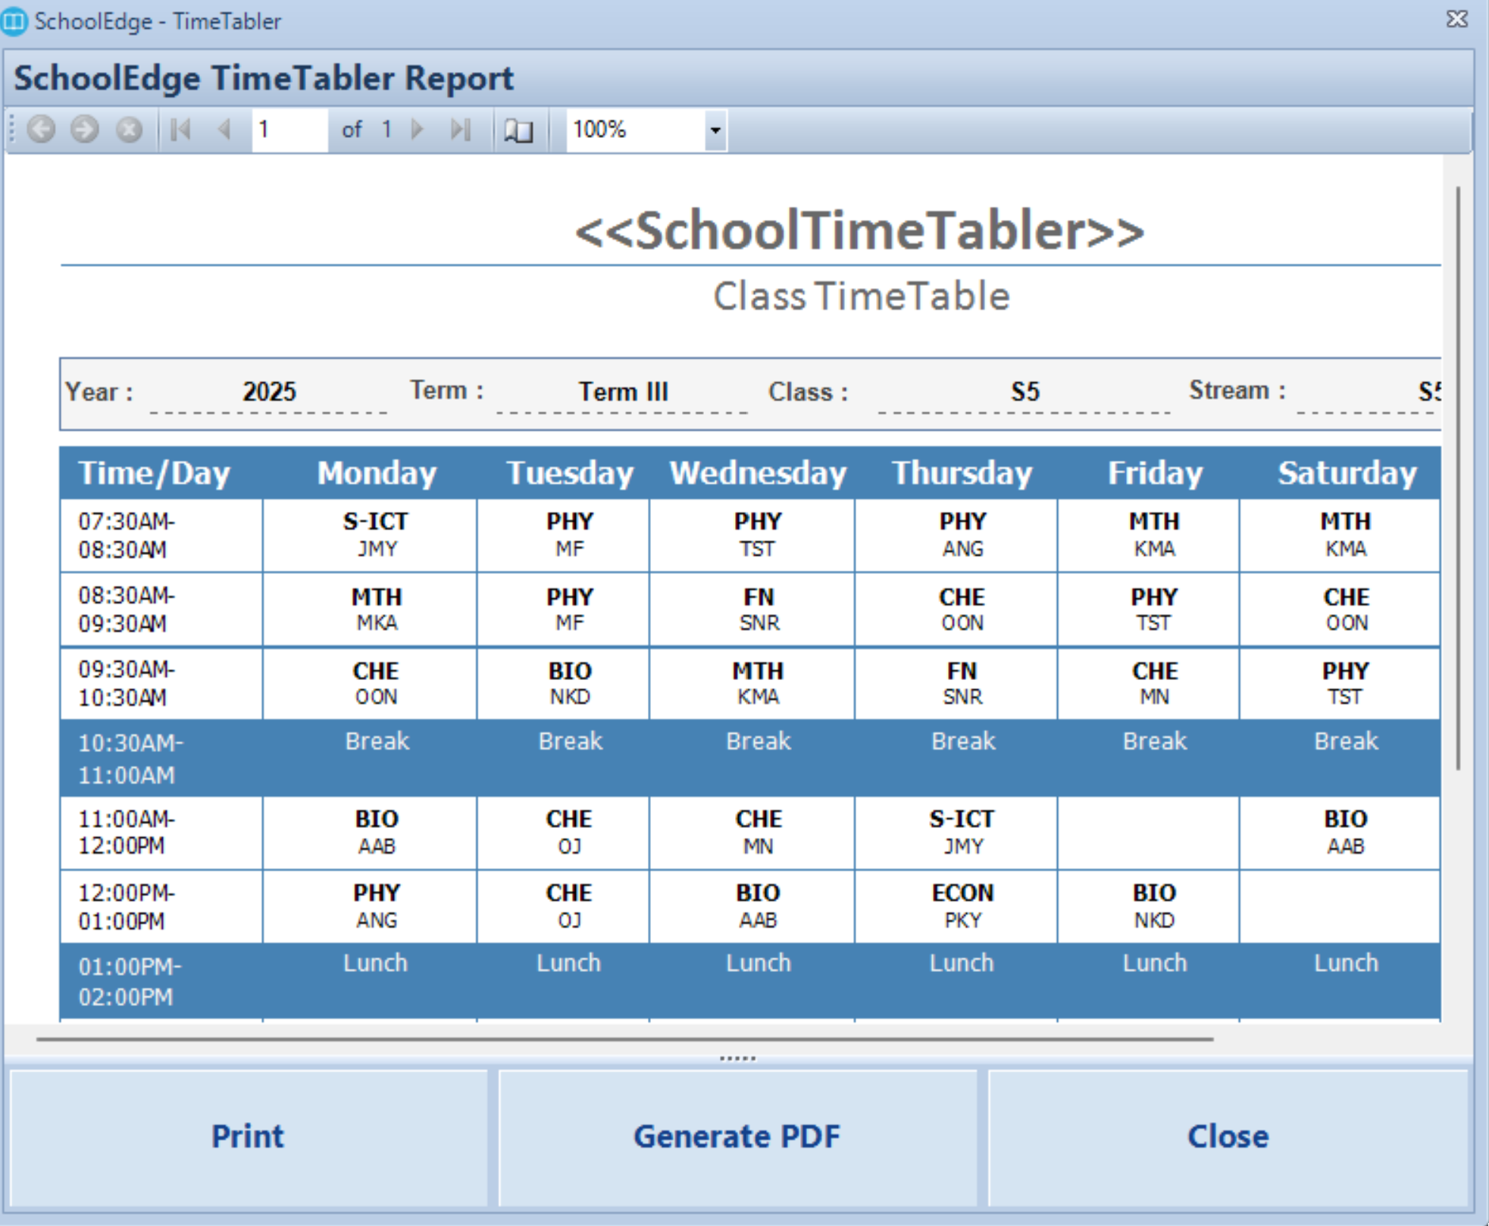Screen dimensions: 1489x1226
Task: Go to the previous page arrow
Action: 224,130
